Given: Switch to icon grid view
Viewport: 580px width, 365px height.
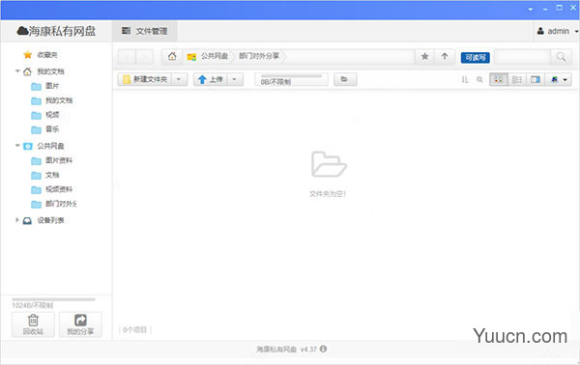Looking at the screenshot, I should pos(498,79).
